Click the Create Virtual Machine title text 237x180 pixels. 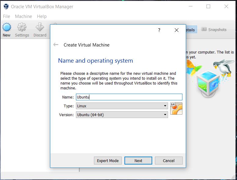click(x=86, y=45)
